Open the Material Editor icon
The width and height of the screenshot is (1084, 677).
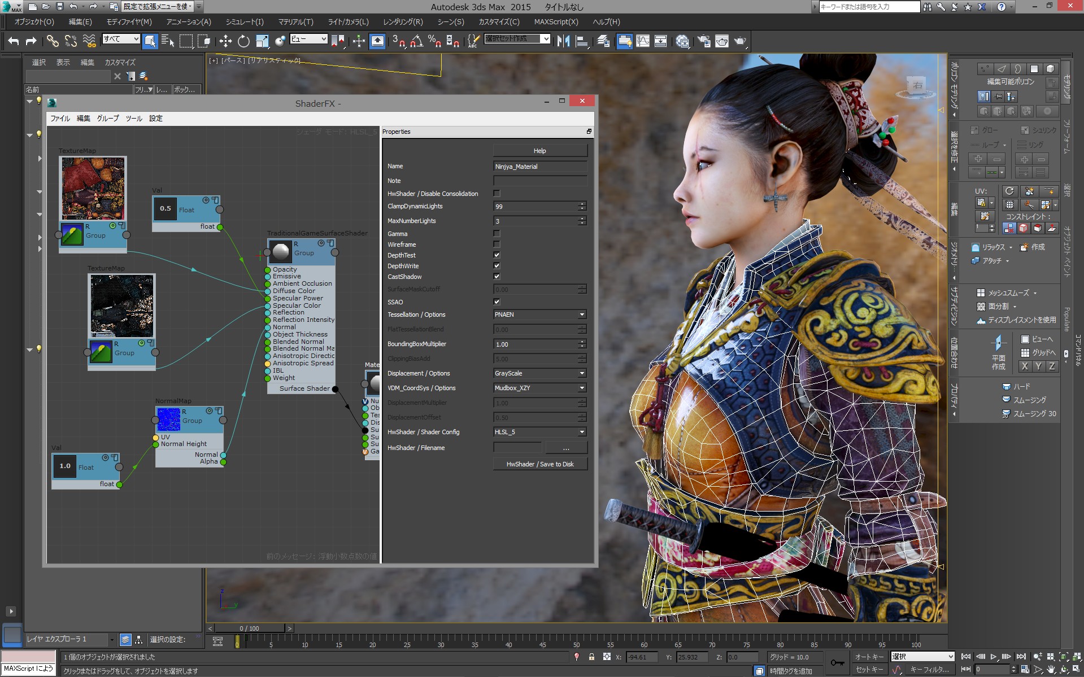coord(682,41)
